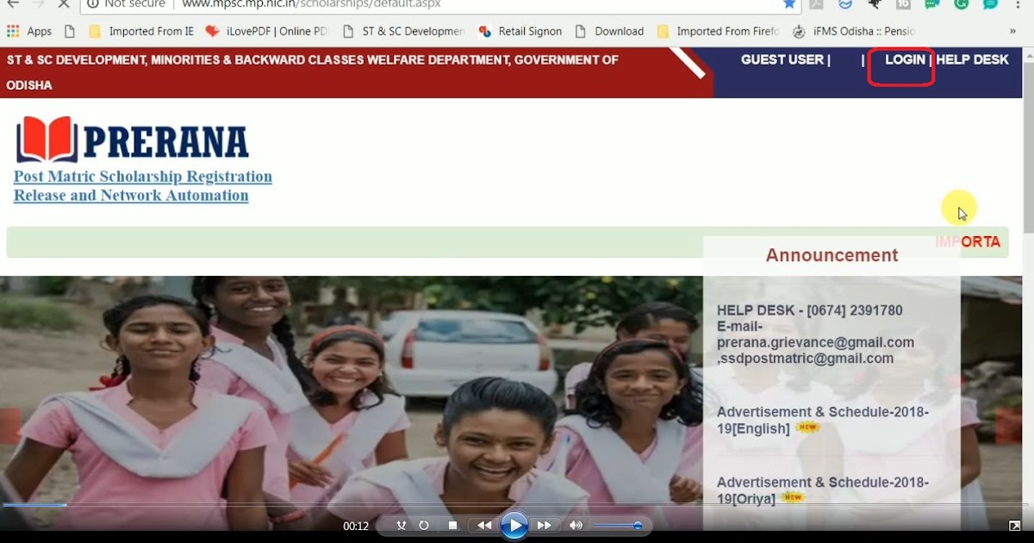The width and height of the screenshot is (1034, 543).
Task: Switch video to full screen mode
Action: (x=1015, y=526)
